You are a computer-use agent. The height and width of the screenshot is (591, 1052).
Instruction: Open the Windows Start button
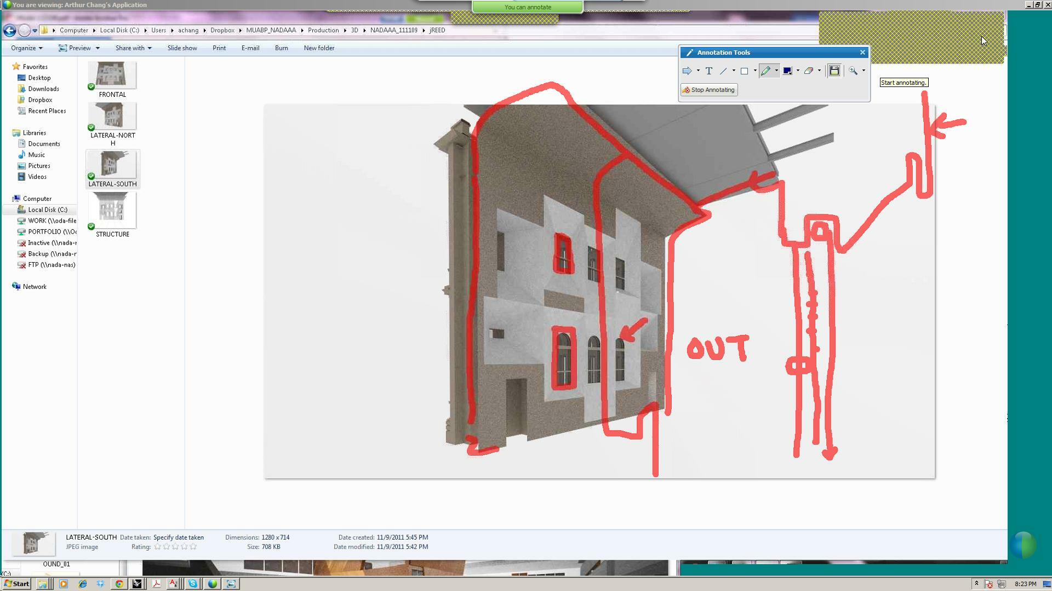click(x=16, y=584)
